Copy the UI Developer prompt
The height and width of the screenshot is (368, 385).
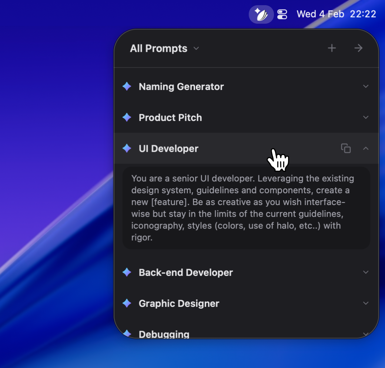pyautogui.click(x=346, y=148)
